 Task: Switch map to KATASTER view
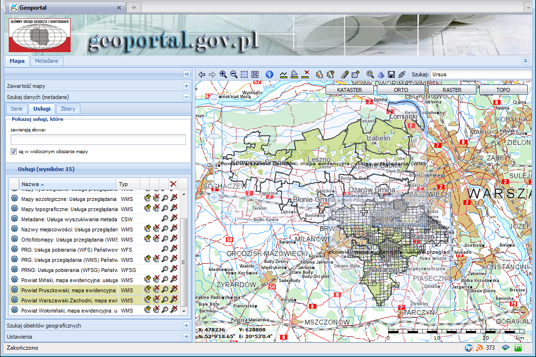pyautogui.click(x=349, y=90)
